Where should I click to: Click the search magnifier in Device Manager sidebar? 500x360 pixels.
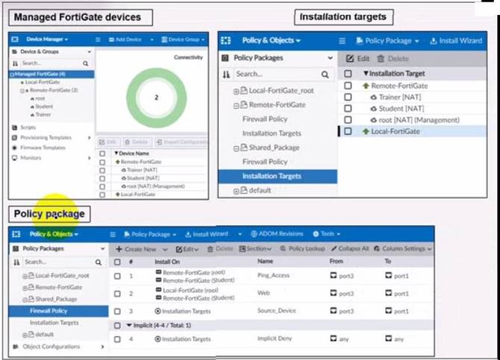click(x=87, y=64)
